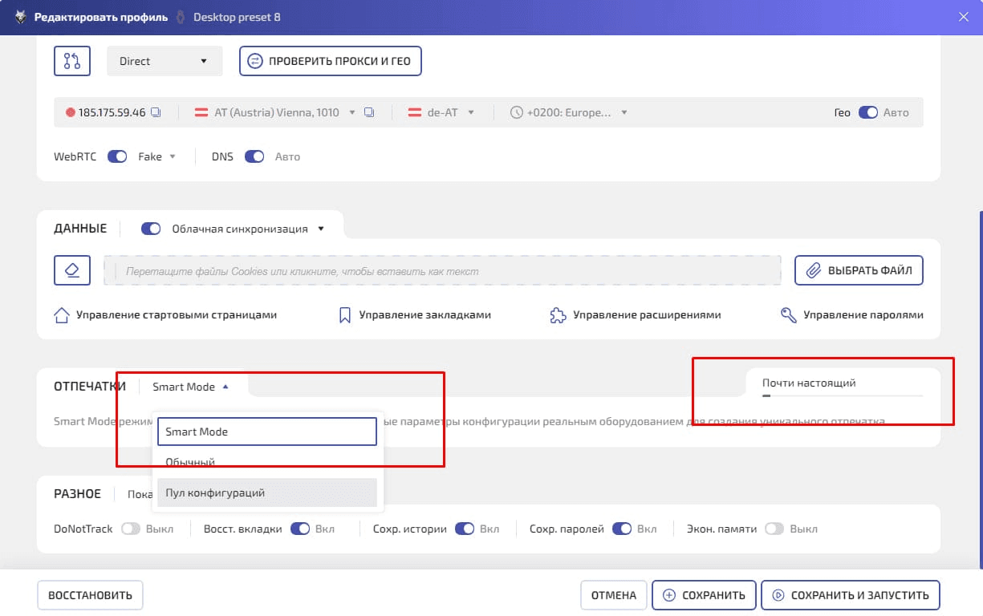Enable Экон. памяти switch
Viewport: 983px width, 616px height.
tap(774, 529)
